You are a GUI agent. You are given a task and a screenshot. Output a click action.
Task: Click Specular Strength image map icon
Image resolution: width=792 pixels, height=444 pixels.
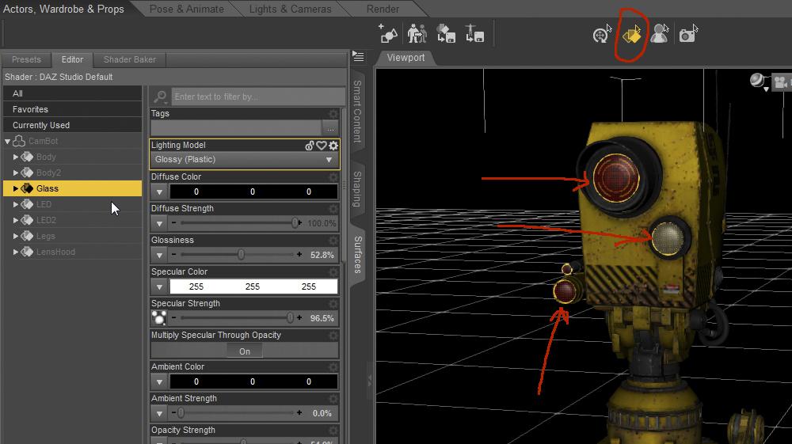coord(159,318)
